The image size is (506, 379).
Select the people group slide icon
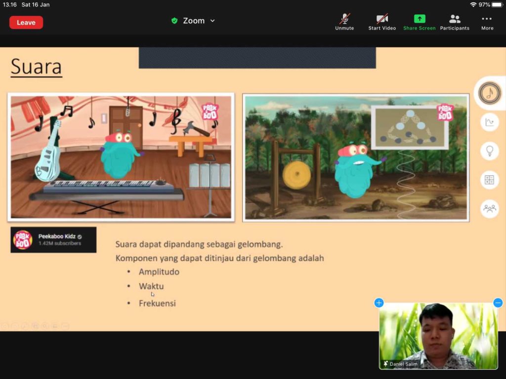click(x=490, y=208)
